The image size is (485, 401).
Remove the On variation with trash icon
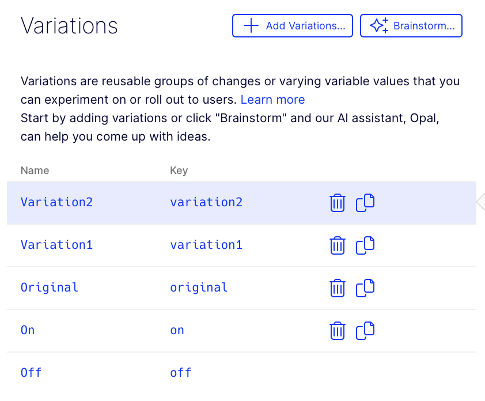(337, 331)
